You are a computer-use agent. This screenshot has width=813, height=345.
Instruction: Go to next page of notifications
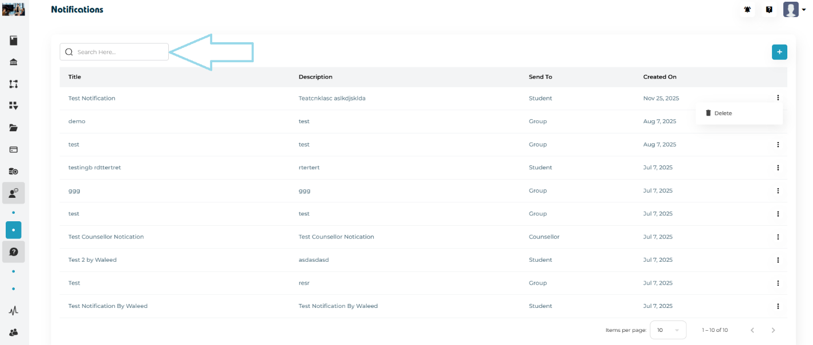(773, 330)
